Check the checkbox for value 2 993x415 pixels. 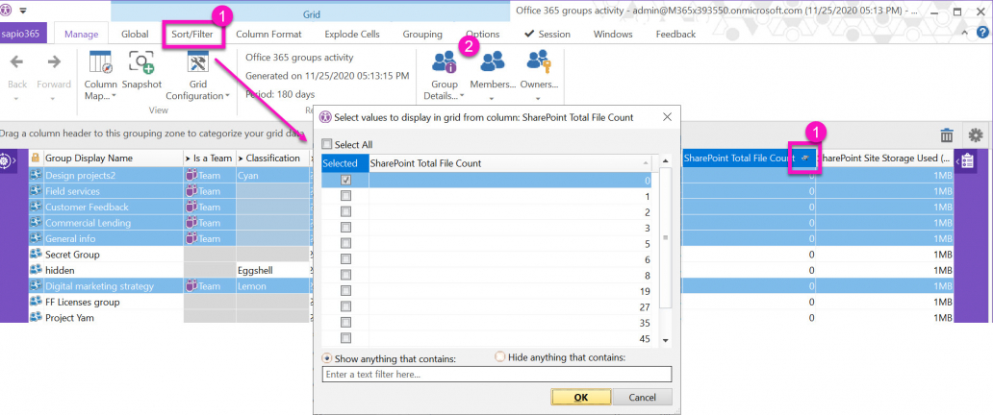tap(345, 212)
